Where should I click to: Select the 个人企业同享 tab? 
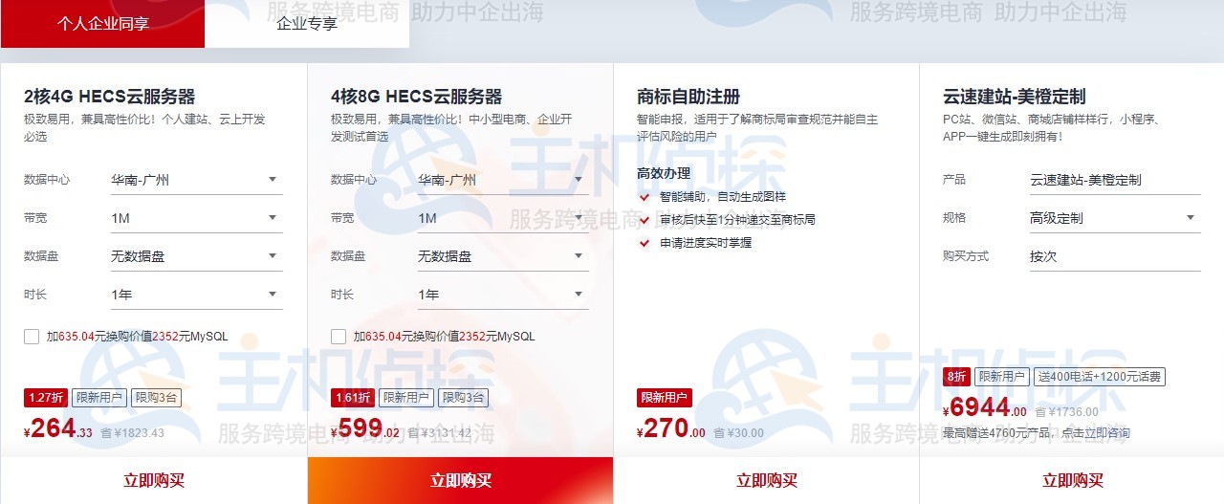102,24
